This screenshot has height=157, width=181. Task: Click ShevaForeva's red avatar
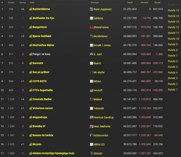point(92,27)
